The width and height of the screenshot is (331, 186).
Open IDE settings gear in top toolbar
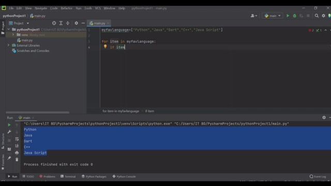pos(323,16)
